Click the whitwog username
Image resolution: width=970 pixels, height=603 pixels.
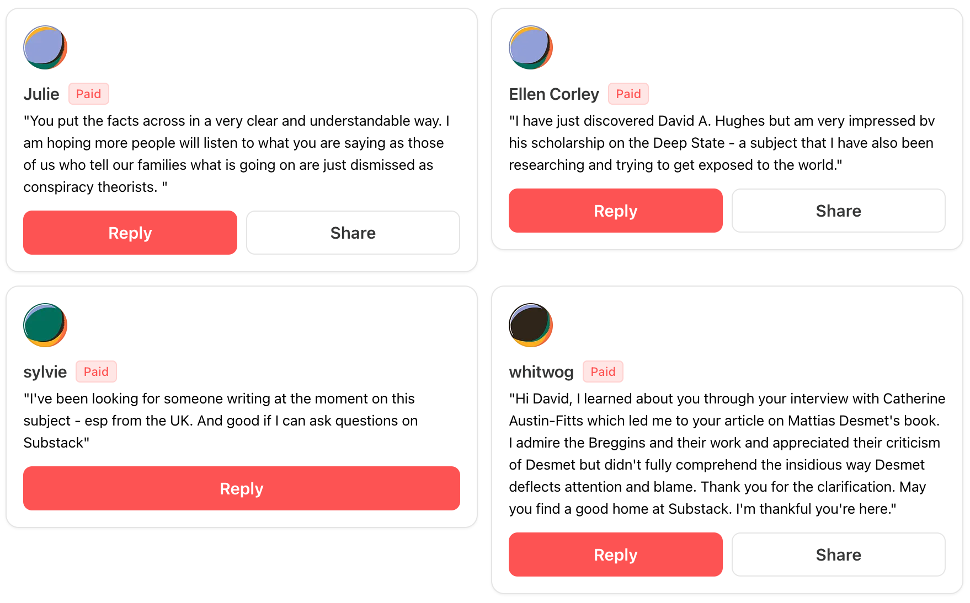pyautogui.click(x=541, y=372)
